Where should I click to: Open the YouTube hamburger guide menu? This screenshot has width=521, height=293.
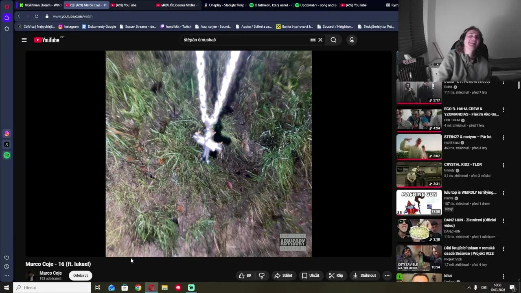point(24,40)
